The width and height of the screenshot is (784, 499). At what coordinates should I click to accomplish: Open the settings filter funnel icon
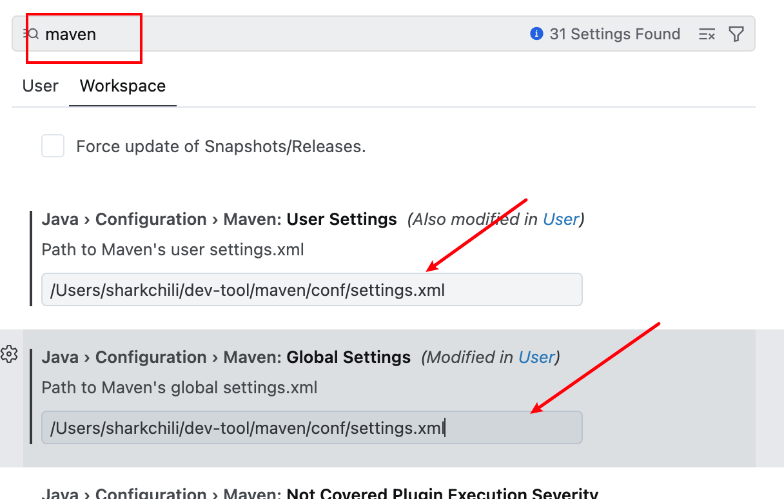tap(736, 34)
